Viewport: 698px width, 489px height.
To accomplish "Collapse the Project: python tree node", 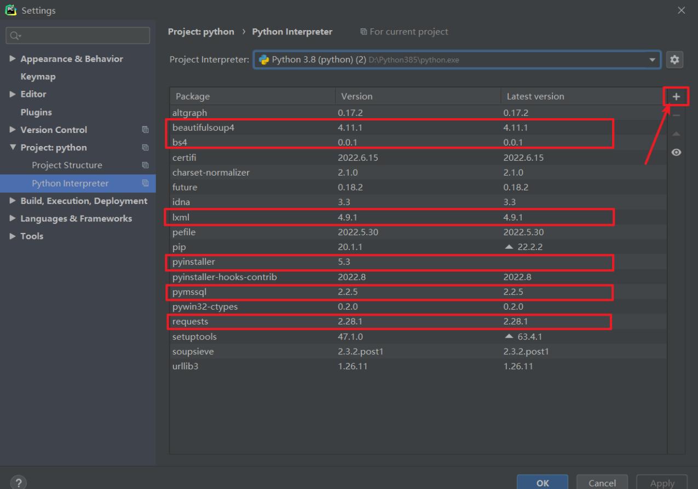I will pos(12,148).
